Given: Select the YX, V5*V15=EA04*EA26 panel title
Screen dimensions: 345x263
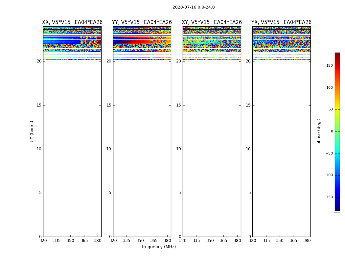Looking at the screenshot, I should click(x=281, y=22).
